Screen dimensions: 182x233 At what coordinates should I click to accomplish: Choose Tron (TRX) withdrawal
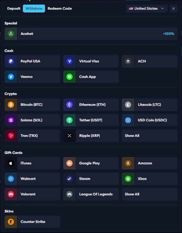[x=32, y=136]
